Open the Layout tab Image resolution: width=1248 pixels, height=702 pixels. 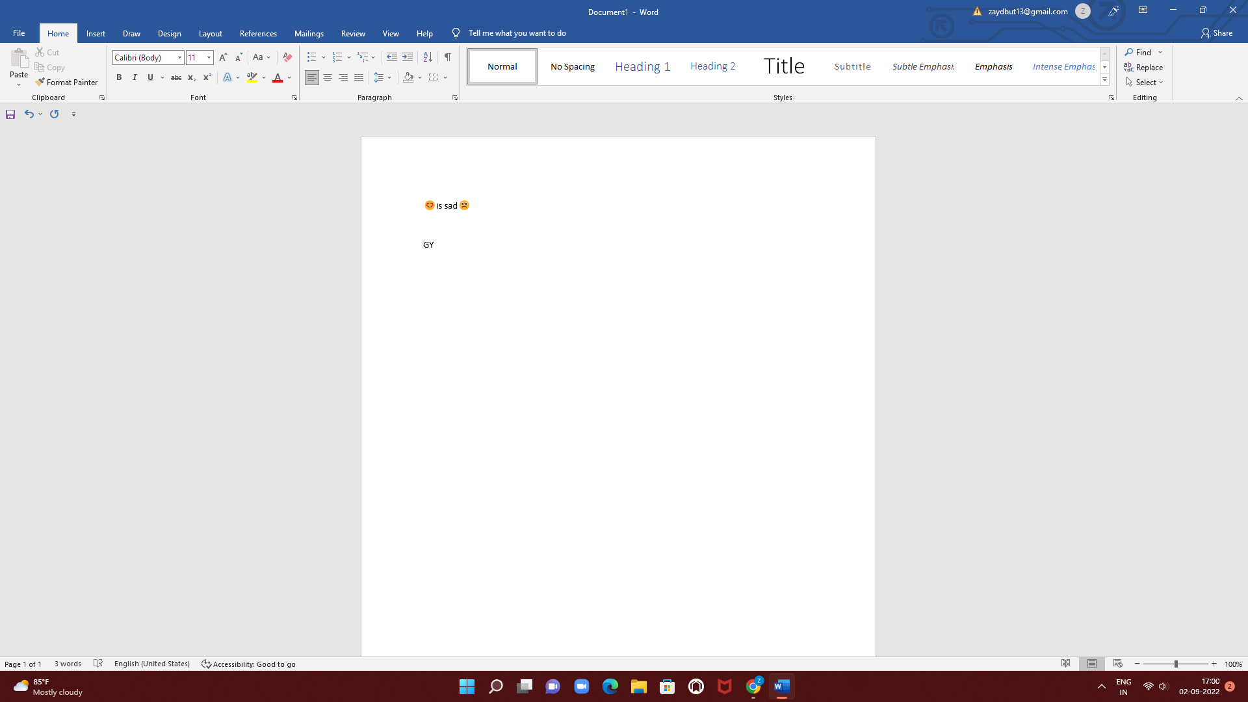pyautogui.click(x=210, y=33)
